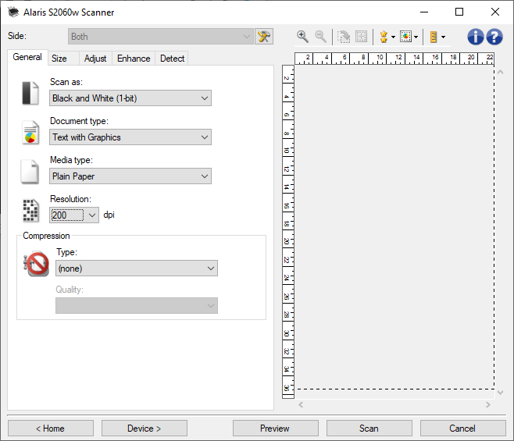514x441 pixels.
Task: Click inside the dashed preview outline area
Action: tap(394, 227)
